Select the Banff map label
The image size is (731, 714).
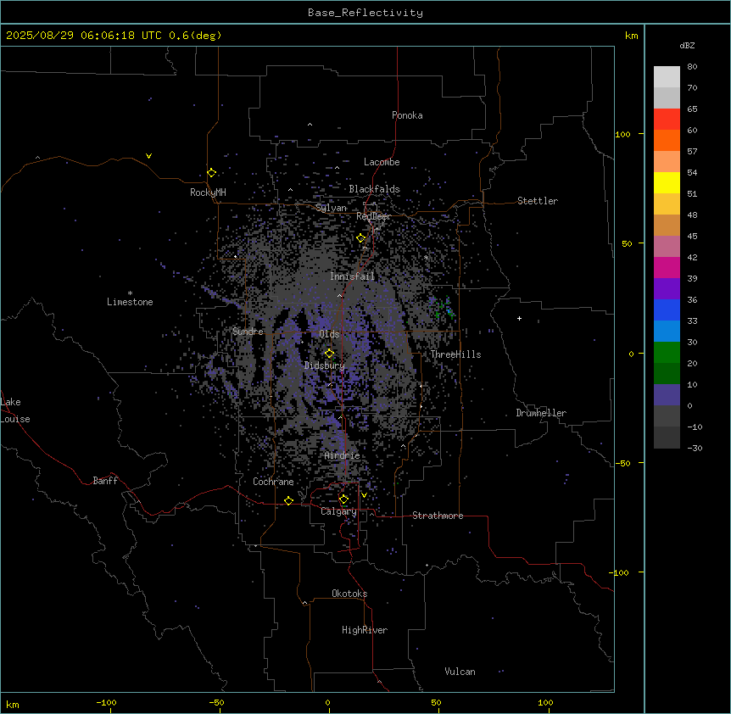pos(105,481)
